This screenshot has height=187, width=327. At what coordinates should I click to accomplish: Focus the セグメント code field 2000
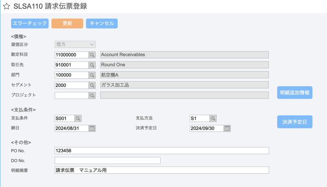tap(72, 85)
